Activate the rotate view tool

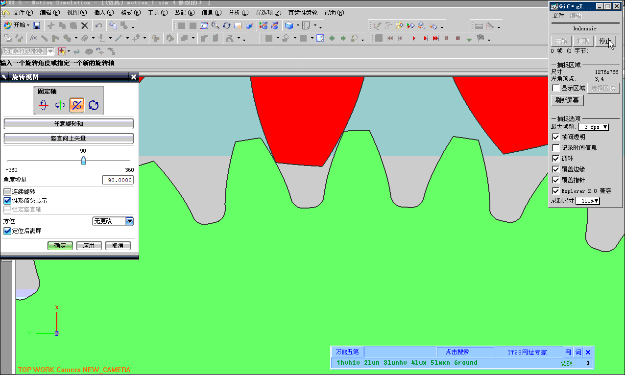pyautogui.click(x=227, y=25)
